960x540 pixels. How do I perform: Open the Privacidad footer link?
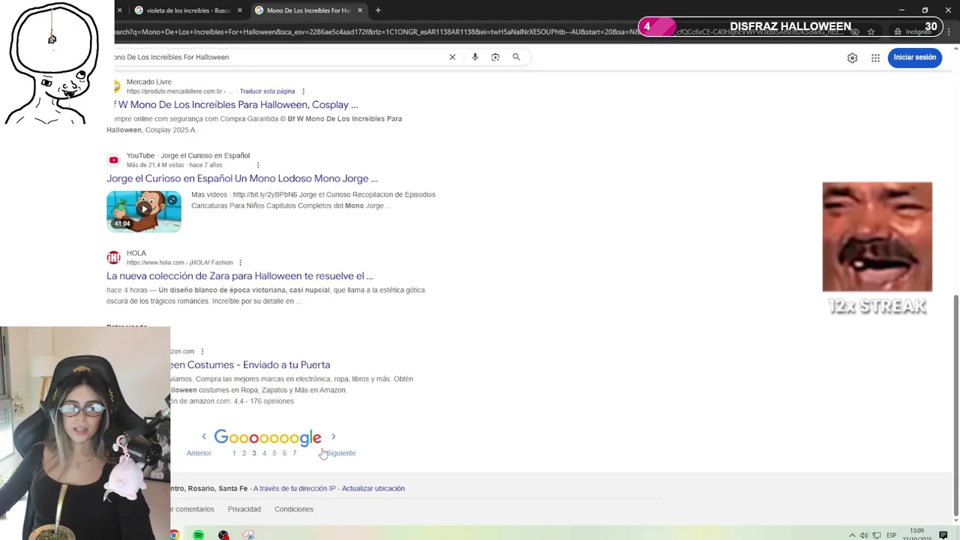tap(244, 509)
